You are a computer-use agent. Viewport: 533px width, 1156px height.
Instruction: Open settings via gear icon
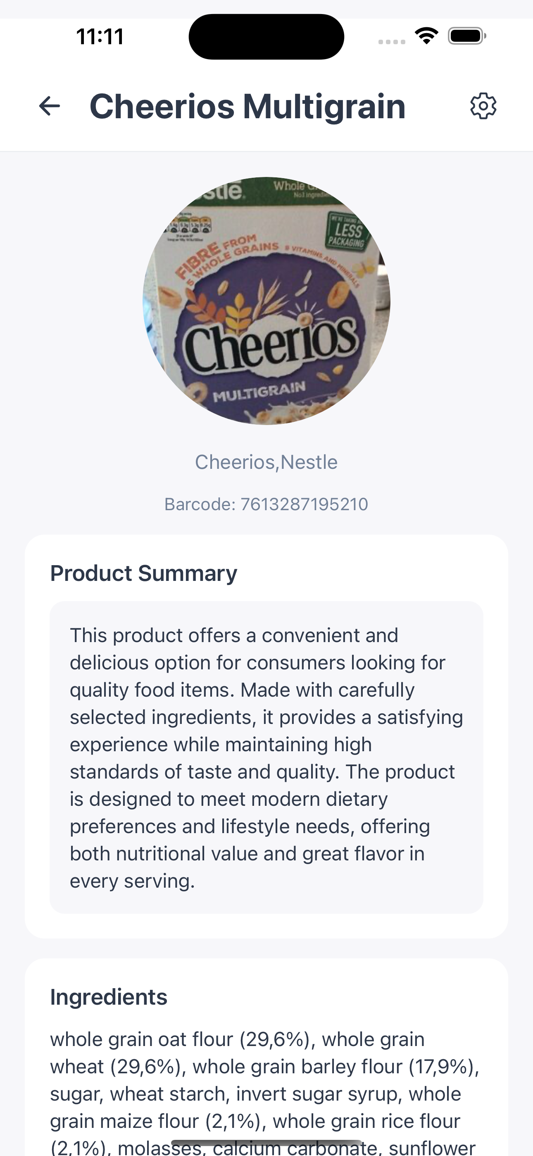point(483,106)
